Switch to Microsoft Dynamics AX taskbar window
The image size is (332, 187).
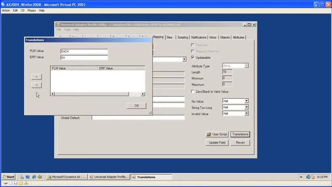[x=67, y=177]
